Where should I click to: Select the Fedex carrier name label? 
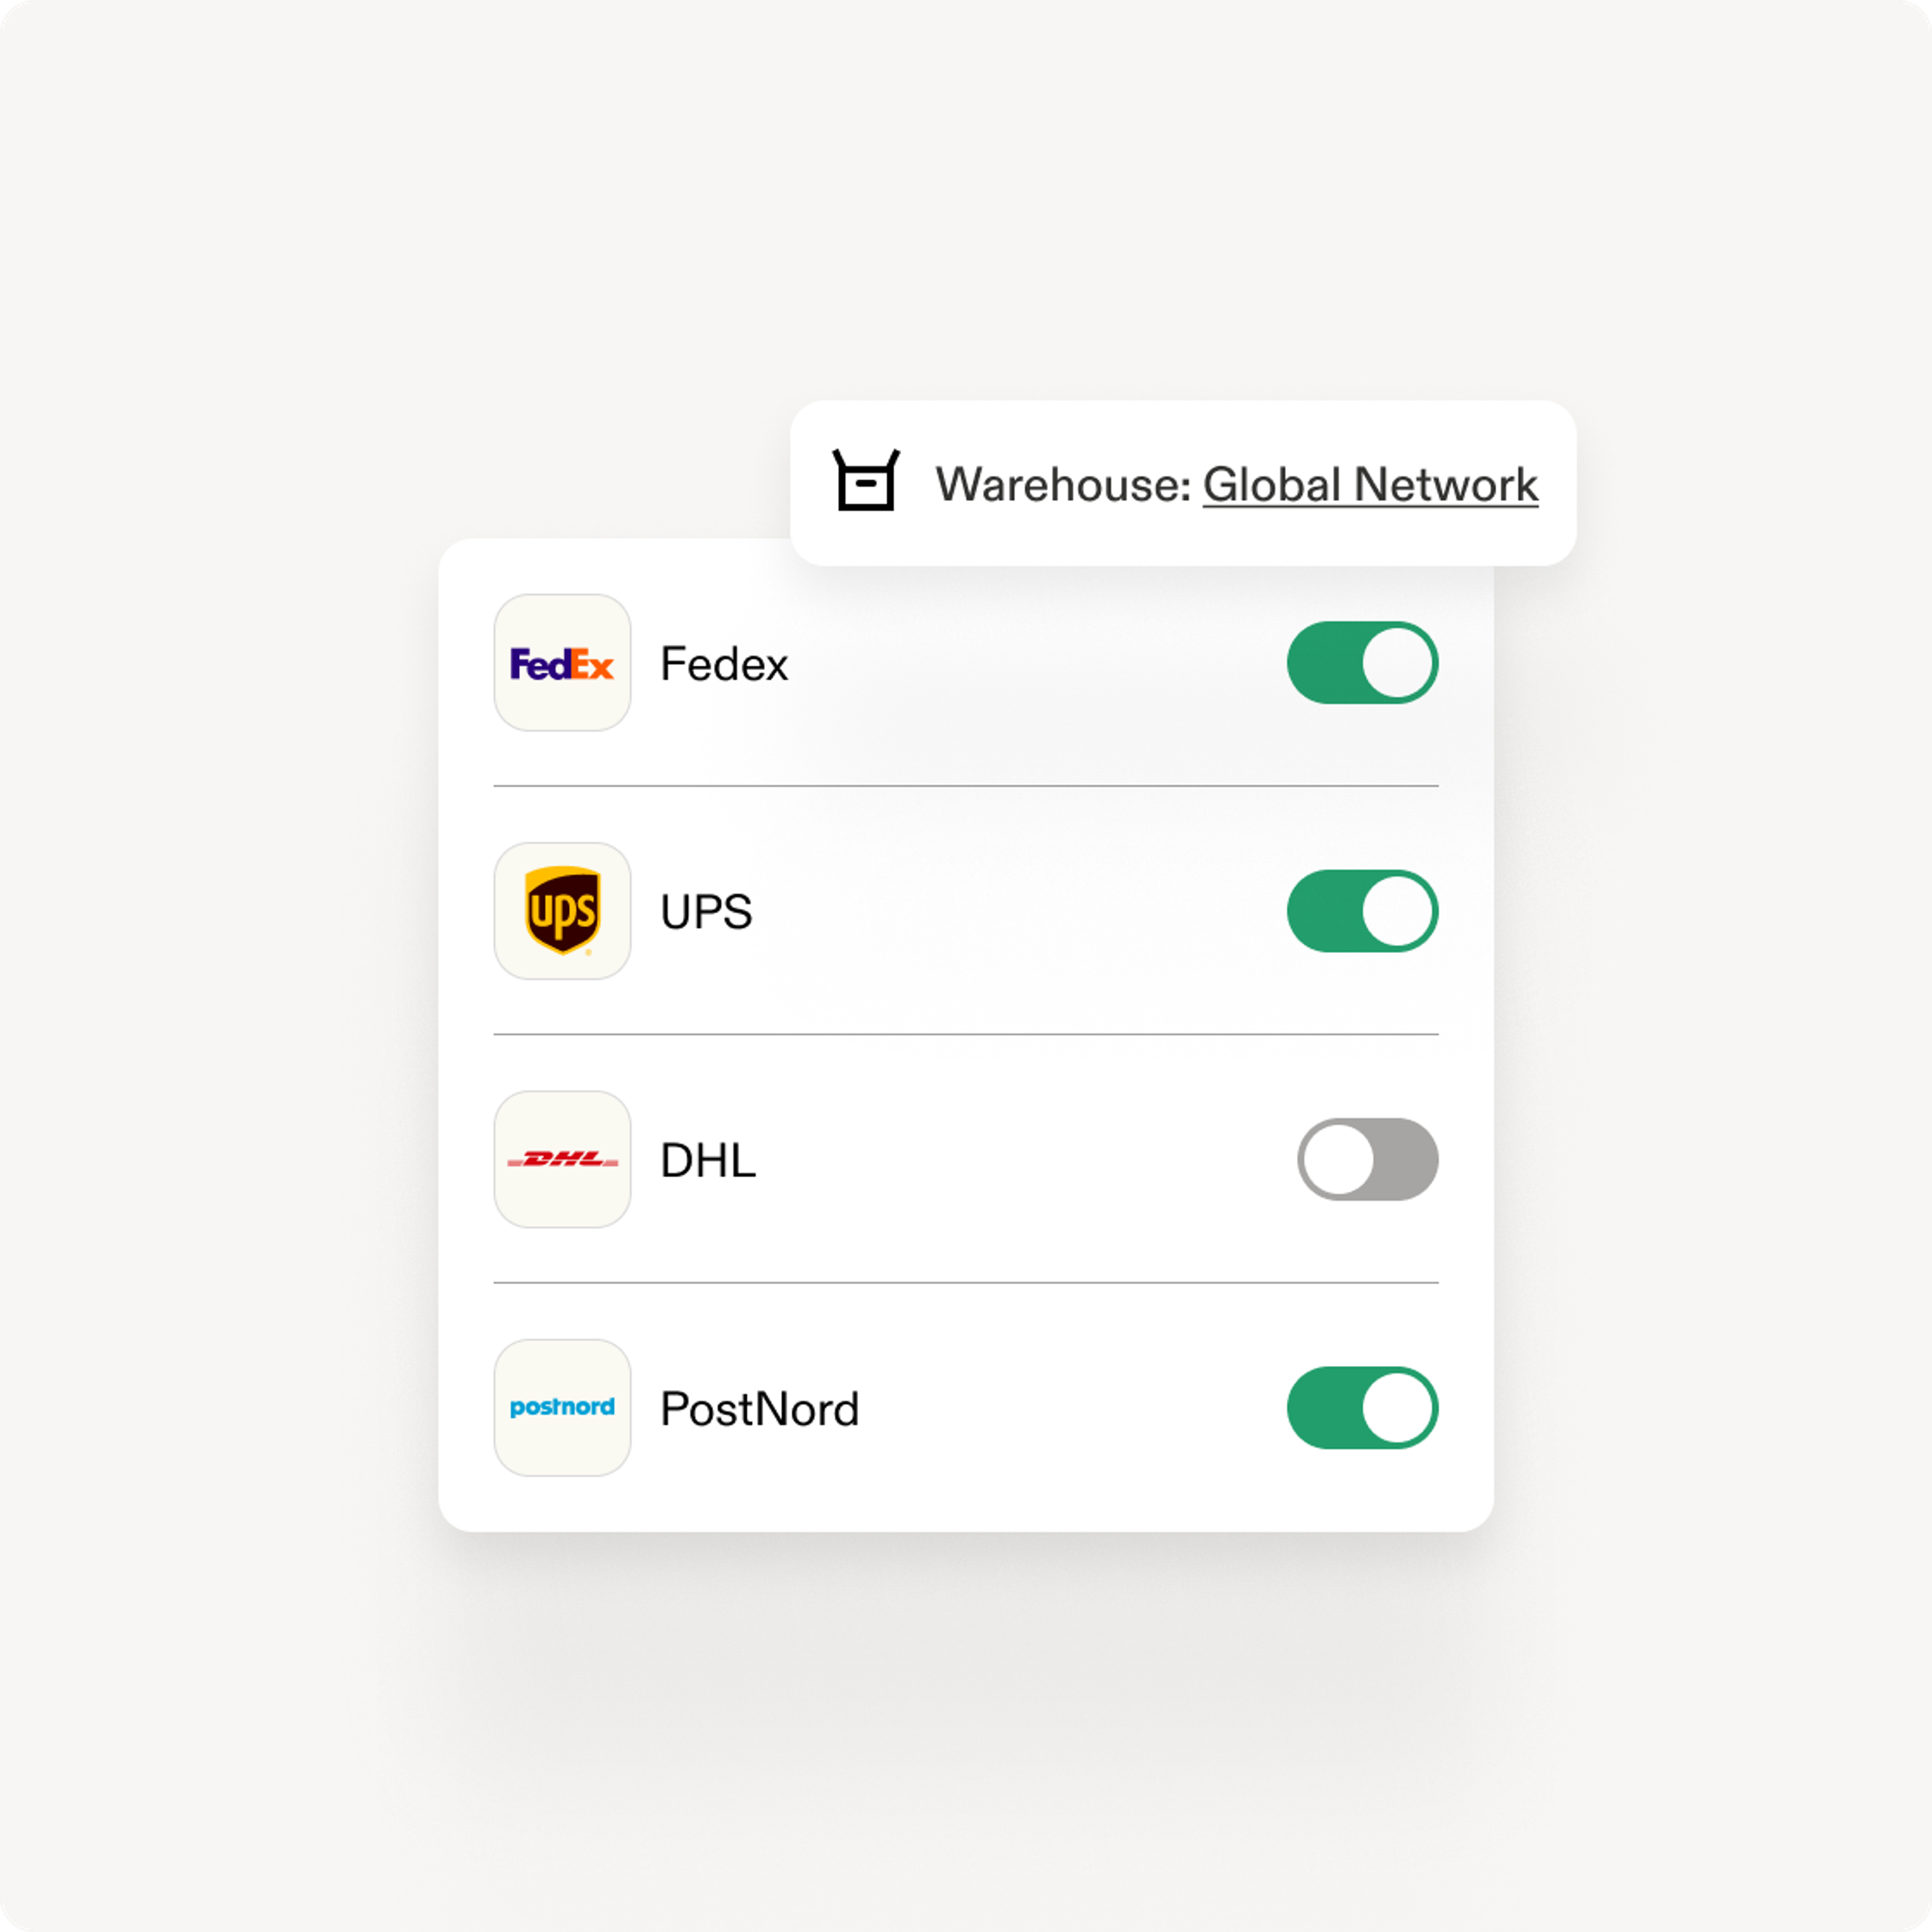pyautogui.click(x=724, y=664)
